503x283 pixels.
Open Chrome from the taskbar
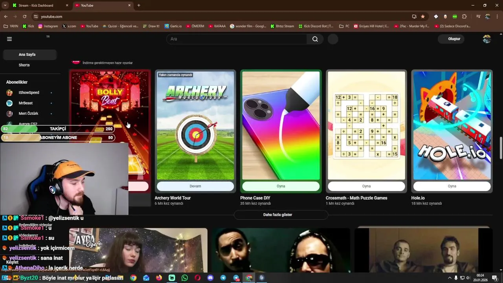133,278
